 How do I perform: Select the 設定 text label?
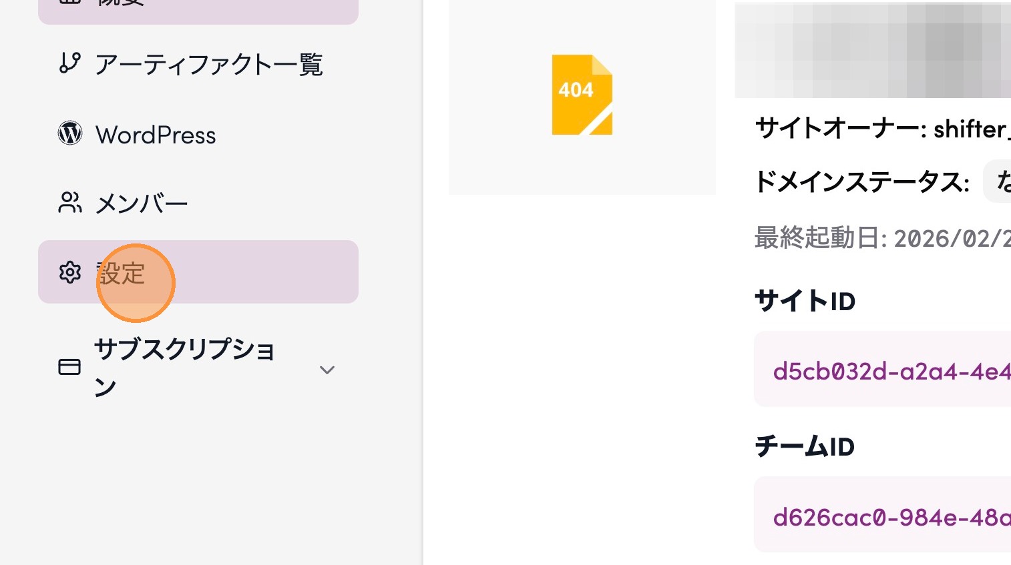pos(122,273)
